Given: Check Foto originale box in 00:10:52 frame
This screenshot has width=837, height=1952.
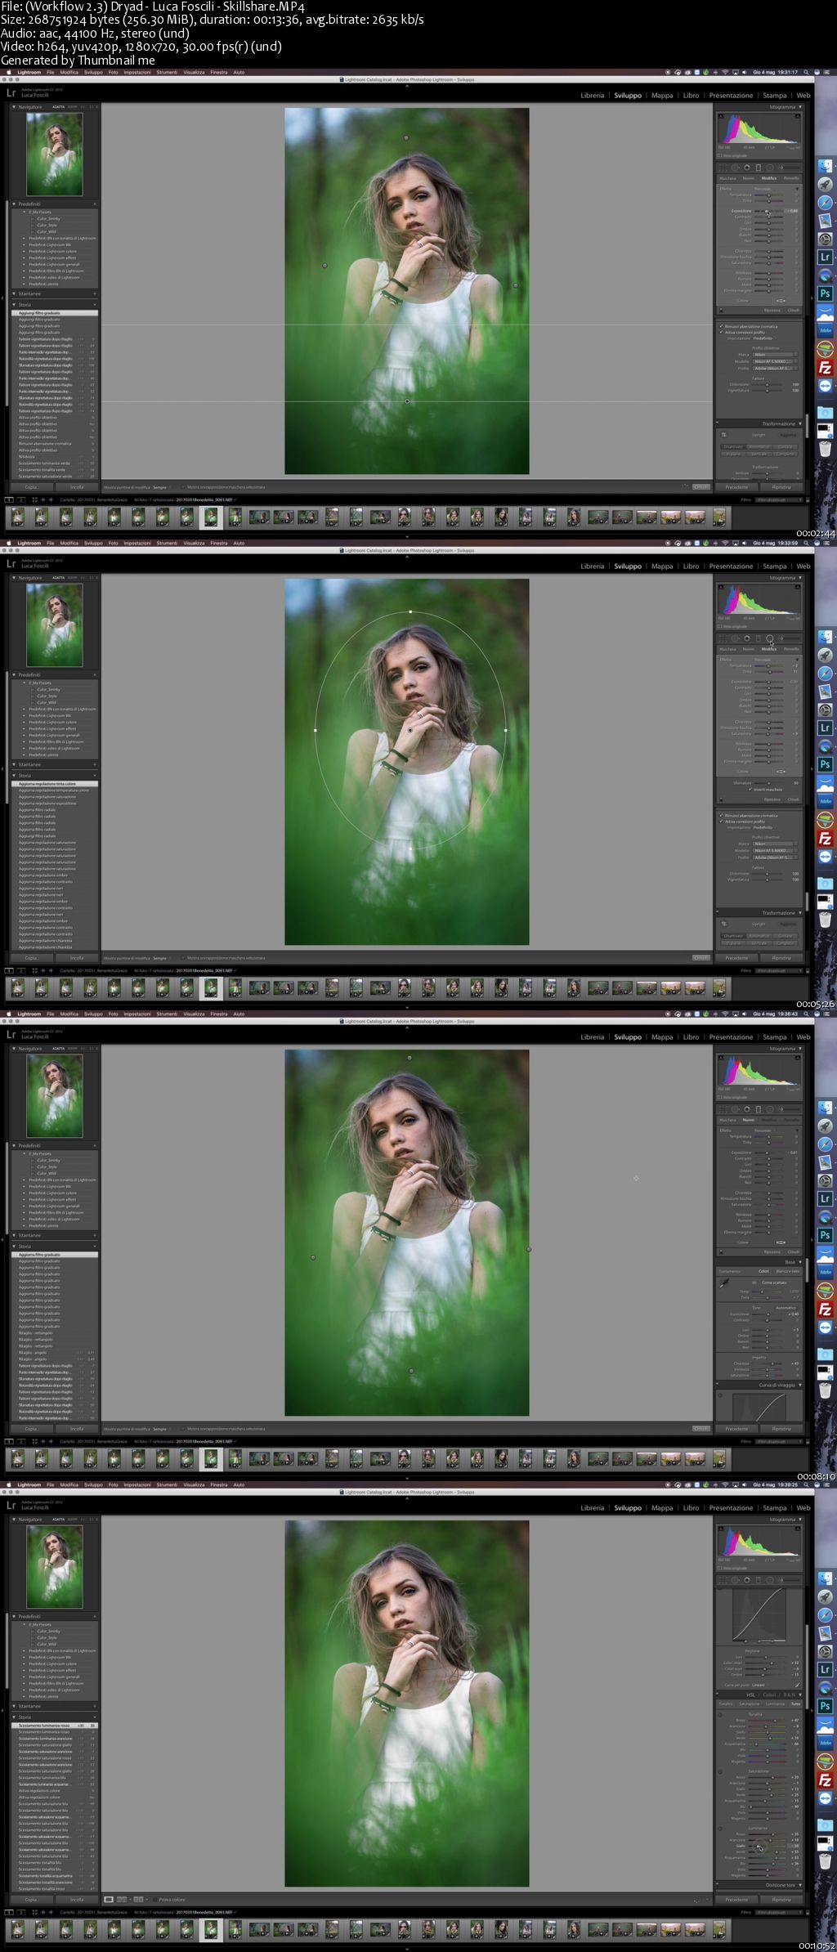Looking at the screenshot, I should click(720, 1568).
